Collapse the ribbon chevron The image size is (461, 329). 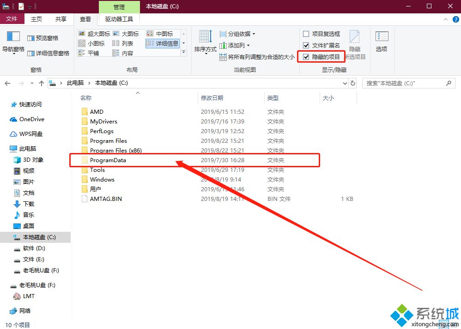pyautogui.click(x=446, y=19)
